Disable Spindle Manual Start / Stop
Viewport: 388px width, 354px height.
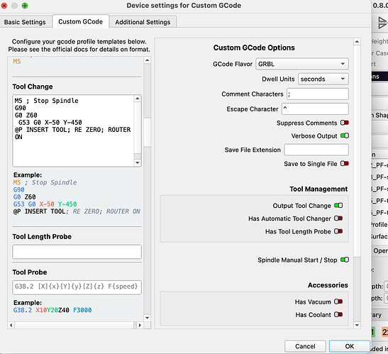coord(345,260)
